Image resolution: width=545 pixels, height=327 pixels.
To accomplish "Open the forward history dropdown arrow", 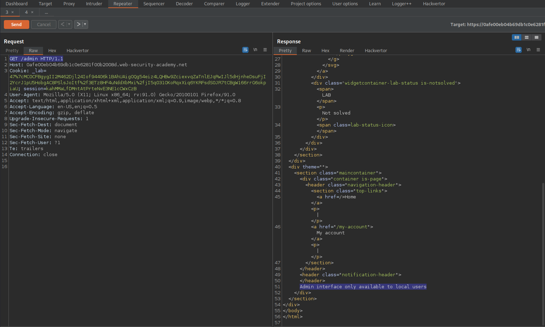I will point(85,24).
